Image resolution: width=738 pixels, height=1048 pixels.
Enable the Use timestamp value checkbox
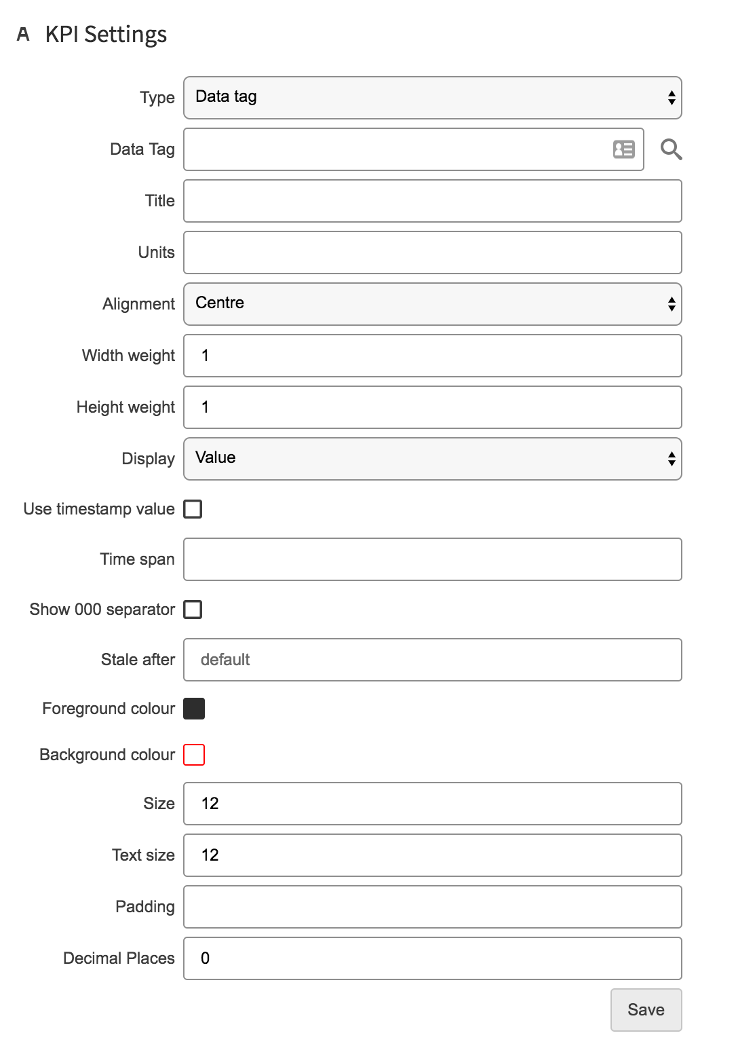pos(193,509)
